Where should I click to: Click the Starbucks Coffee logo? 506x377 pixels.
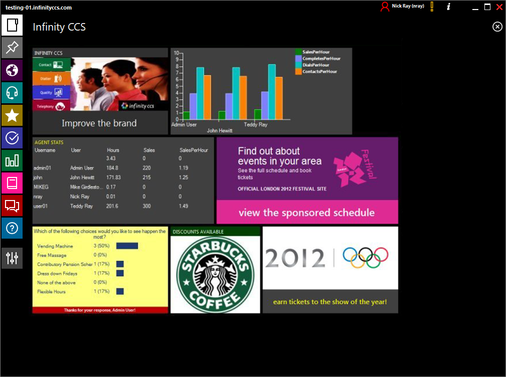(215, 275)
